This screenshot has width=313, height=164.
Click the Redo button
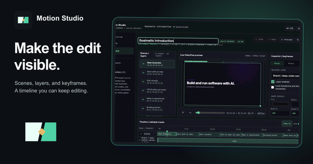(x=272, y=40)
